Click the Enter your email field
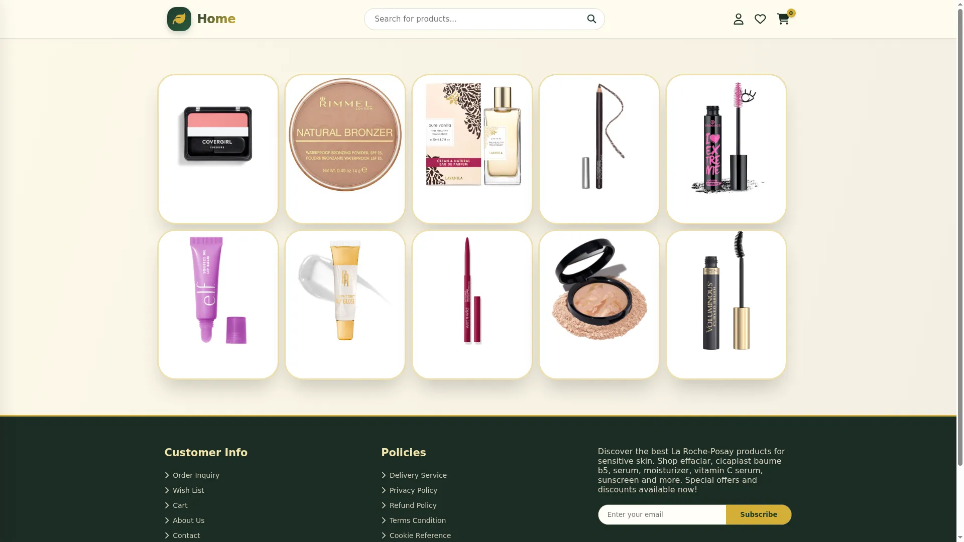The image size is (964, 542). tap(662, 514)
